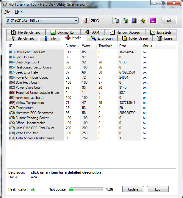This screenshot has width=183, height=198.
Task: Select the (C2) Temperature row
Action: click(82, 108)
